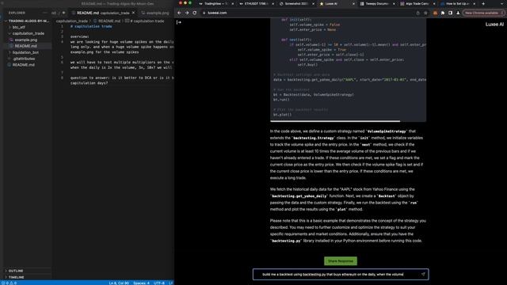Click the capitulation_trade breadcrumb

(x=72, y=21)
